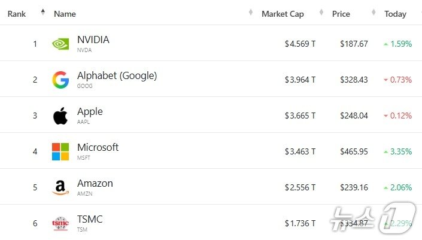The height and width of the screenshot is (240, 422).
Task: Click Alphabet's $328.43 price cell
Action: pos(354,80)
